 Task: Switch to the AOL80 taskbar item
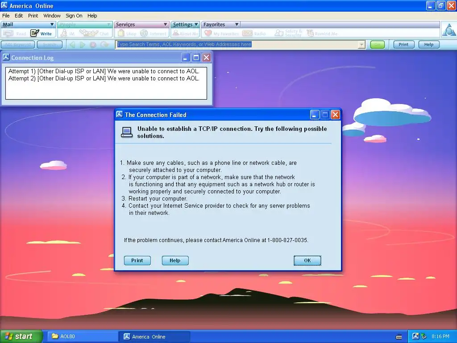pos(82,336)
